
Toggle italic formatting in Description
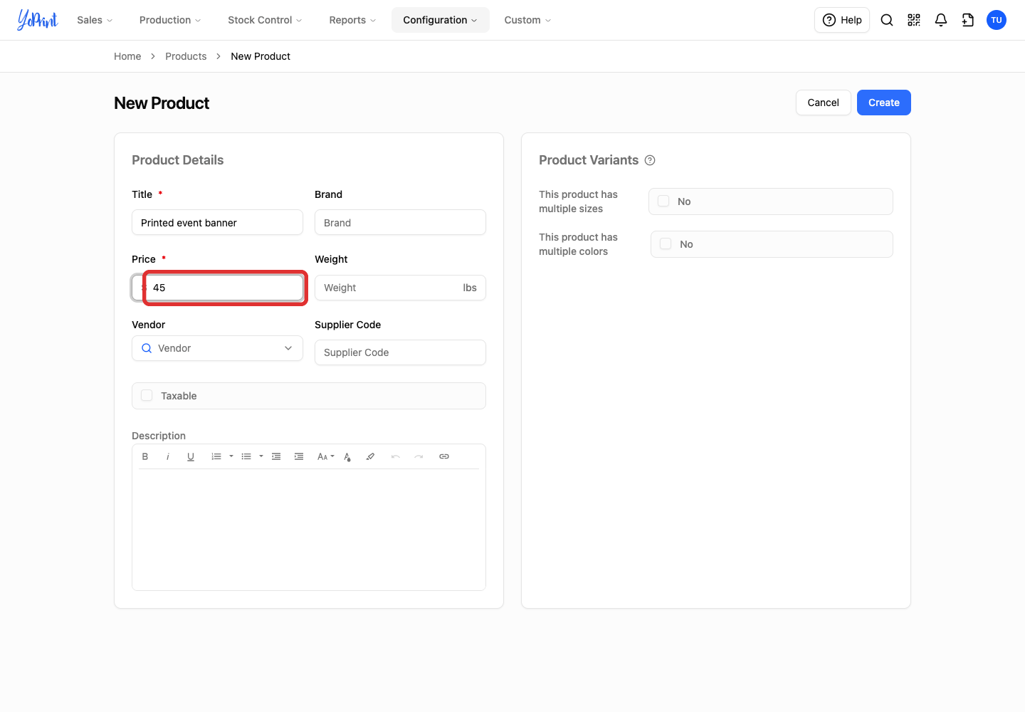point(168,456)
